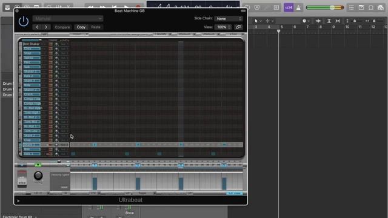The width and height of the screenshot is (388, 218).
Task: Click bar 7 on the ruler
Action: tap(307, 27)
